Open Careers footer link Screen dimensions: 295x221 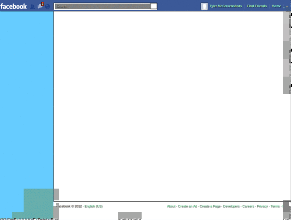tap(248, 206)
